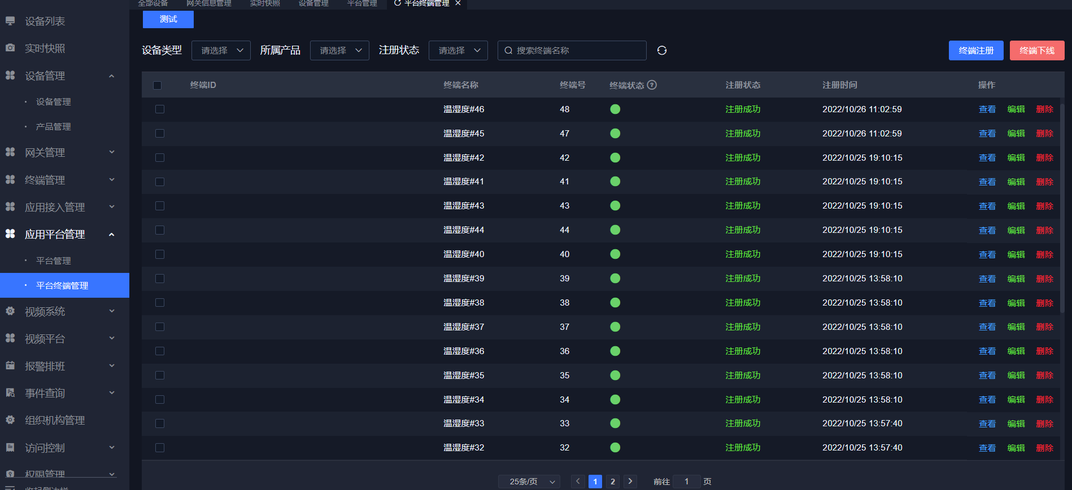Click the magnifier icon in the search box
The height and width of the screenshot is (490, 1072).
pos(508,51)
